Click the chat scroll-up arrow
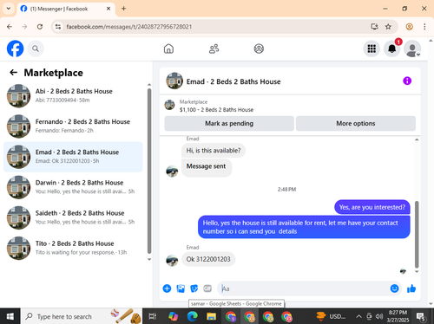The height and width of the screenshot is (324, 434). click(x=417, y=139)
